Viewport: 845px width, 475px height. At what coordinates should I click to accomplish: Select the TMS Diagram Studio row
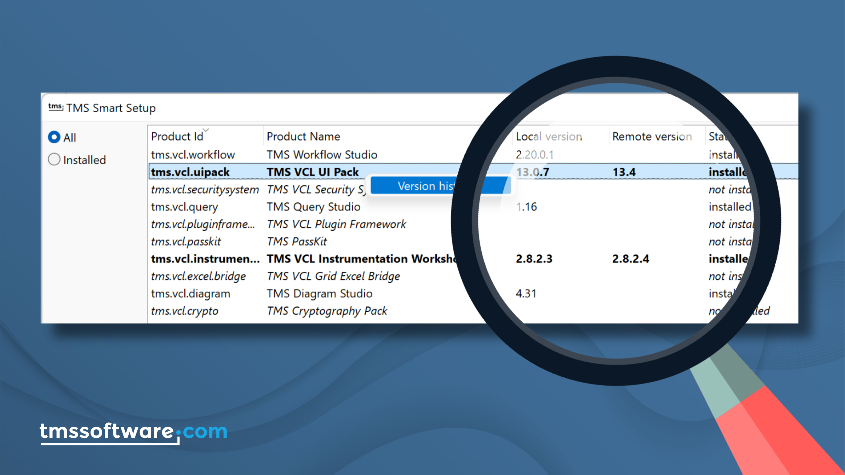pos(320,293)
